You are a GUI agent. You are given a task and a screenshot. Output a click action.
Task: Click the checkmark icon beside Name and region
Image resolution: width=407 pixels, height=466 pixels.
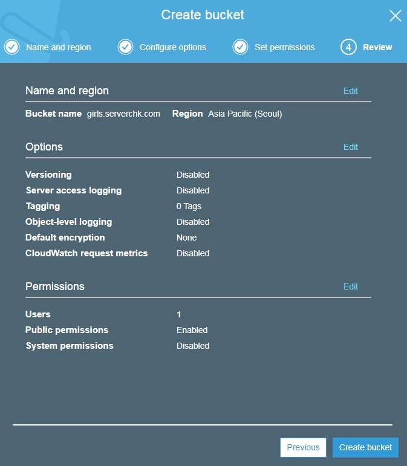click(x=12, y=47)
